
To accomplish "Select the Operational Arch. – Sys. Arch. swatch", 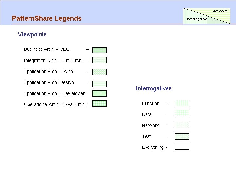I will click(99, 103).
